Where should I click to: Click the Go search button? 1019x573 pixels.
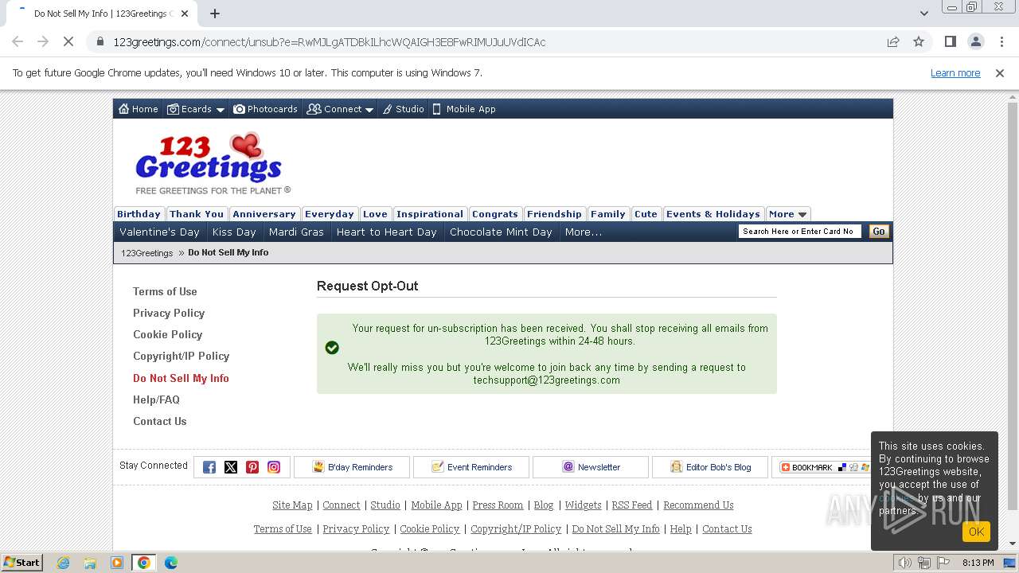point(879,232)
